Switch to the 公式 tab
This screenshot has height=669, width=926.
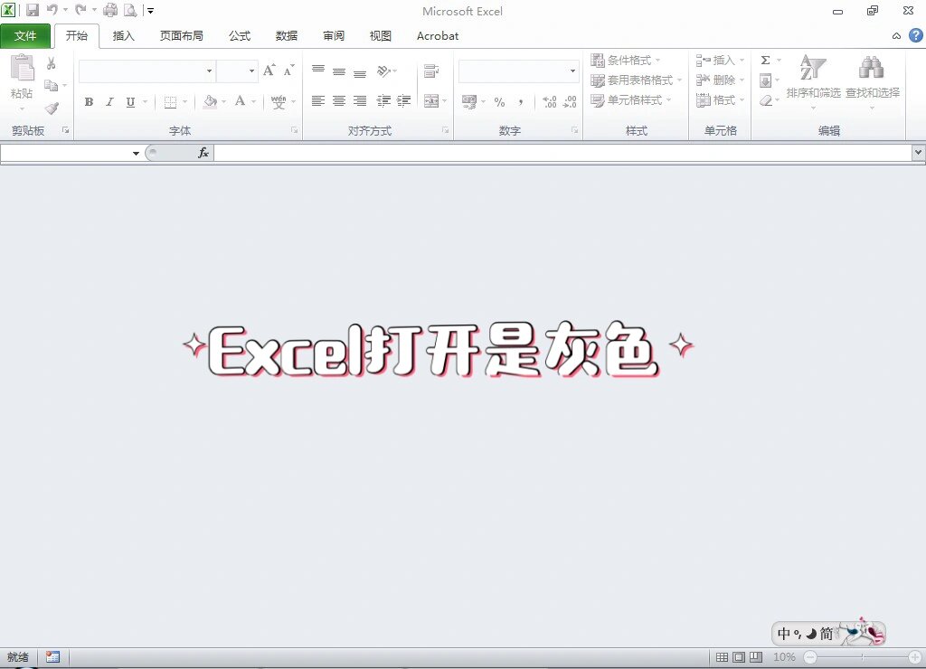[x=239, y=36]
